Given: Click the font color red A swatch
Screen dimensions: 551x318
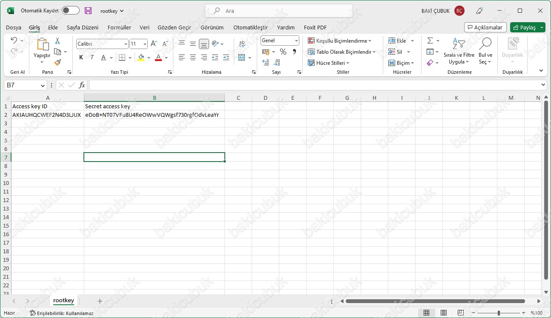Looking at the screenshot, I should [x=158, y=57].
